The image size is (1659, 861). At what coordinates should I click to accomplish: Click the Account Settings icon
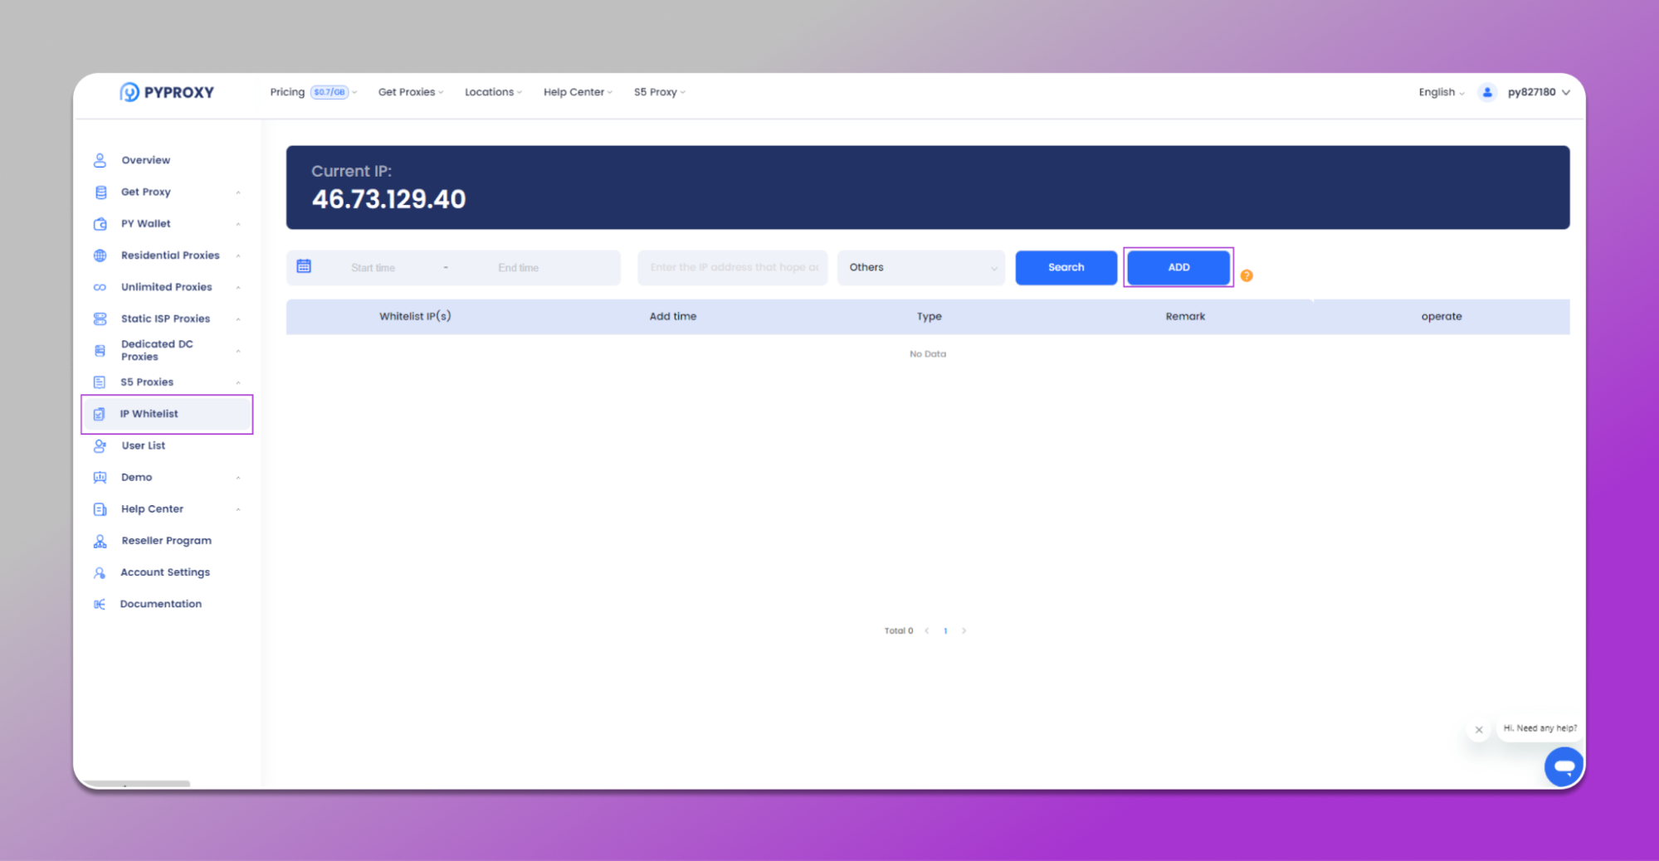100,572
